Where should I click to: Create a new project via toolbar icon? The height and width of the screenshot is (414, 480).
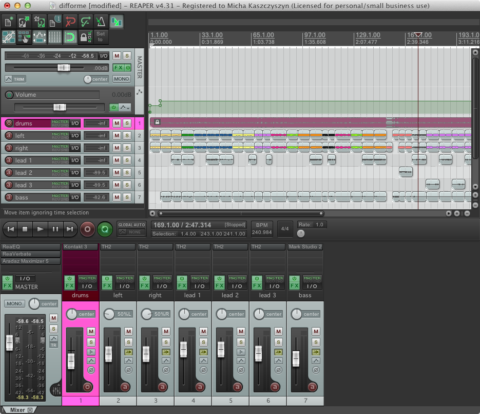point(9,22)
